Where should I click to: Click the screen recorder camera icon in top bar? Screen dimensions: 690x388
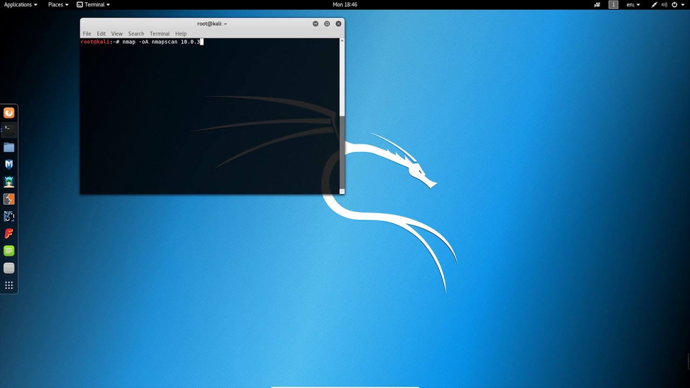tap(597, 4)
